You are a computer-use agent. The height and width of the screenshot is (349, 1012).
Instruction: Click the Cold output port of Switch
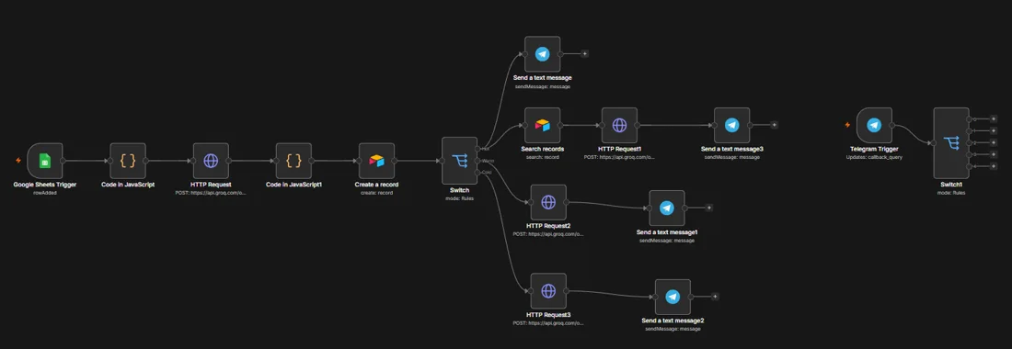click(477, 172)
